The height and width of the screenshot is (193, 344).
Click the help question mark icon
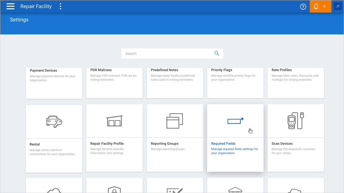coord(303,7)
